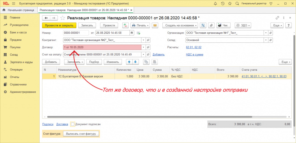
Task: Click Выписать счет-фактуру button
Action: tap(81, 134)
